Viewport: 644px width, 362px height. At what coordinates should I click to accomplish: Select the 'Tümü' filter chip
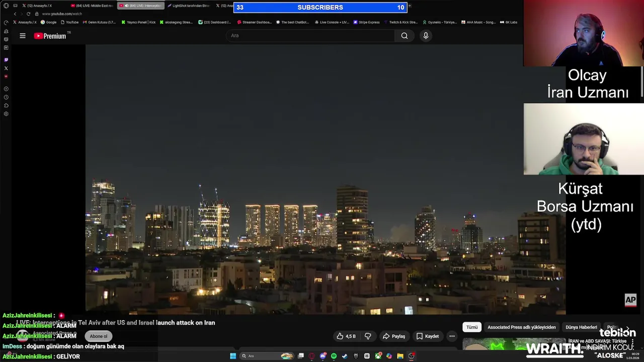pyautogui.click(x=472, y=327)
